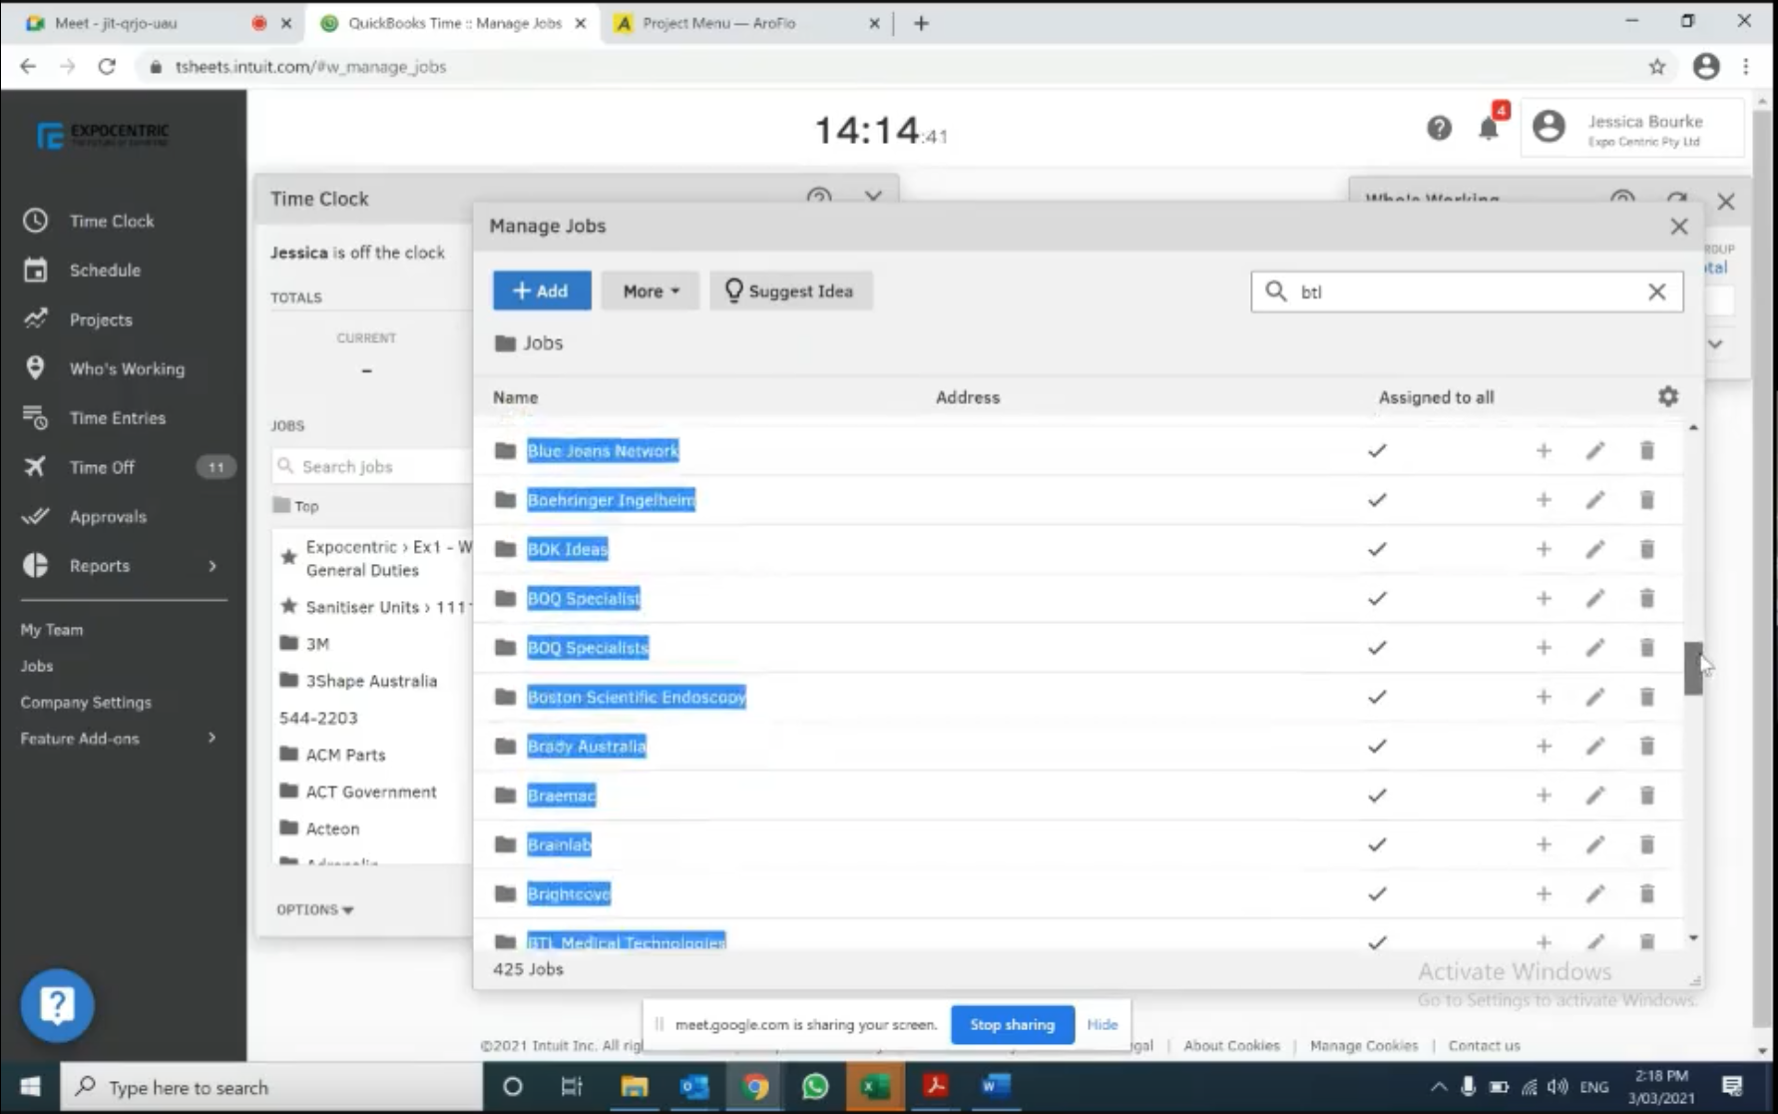
Task: Open Schedule in sidebar
Action: [x=105, y=270]
